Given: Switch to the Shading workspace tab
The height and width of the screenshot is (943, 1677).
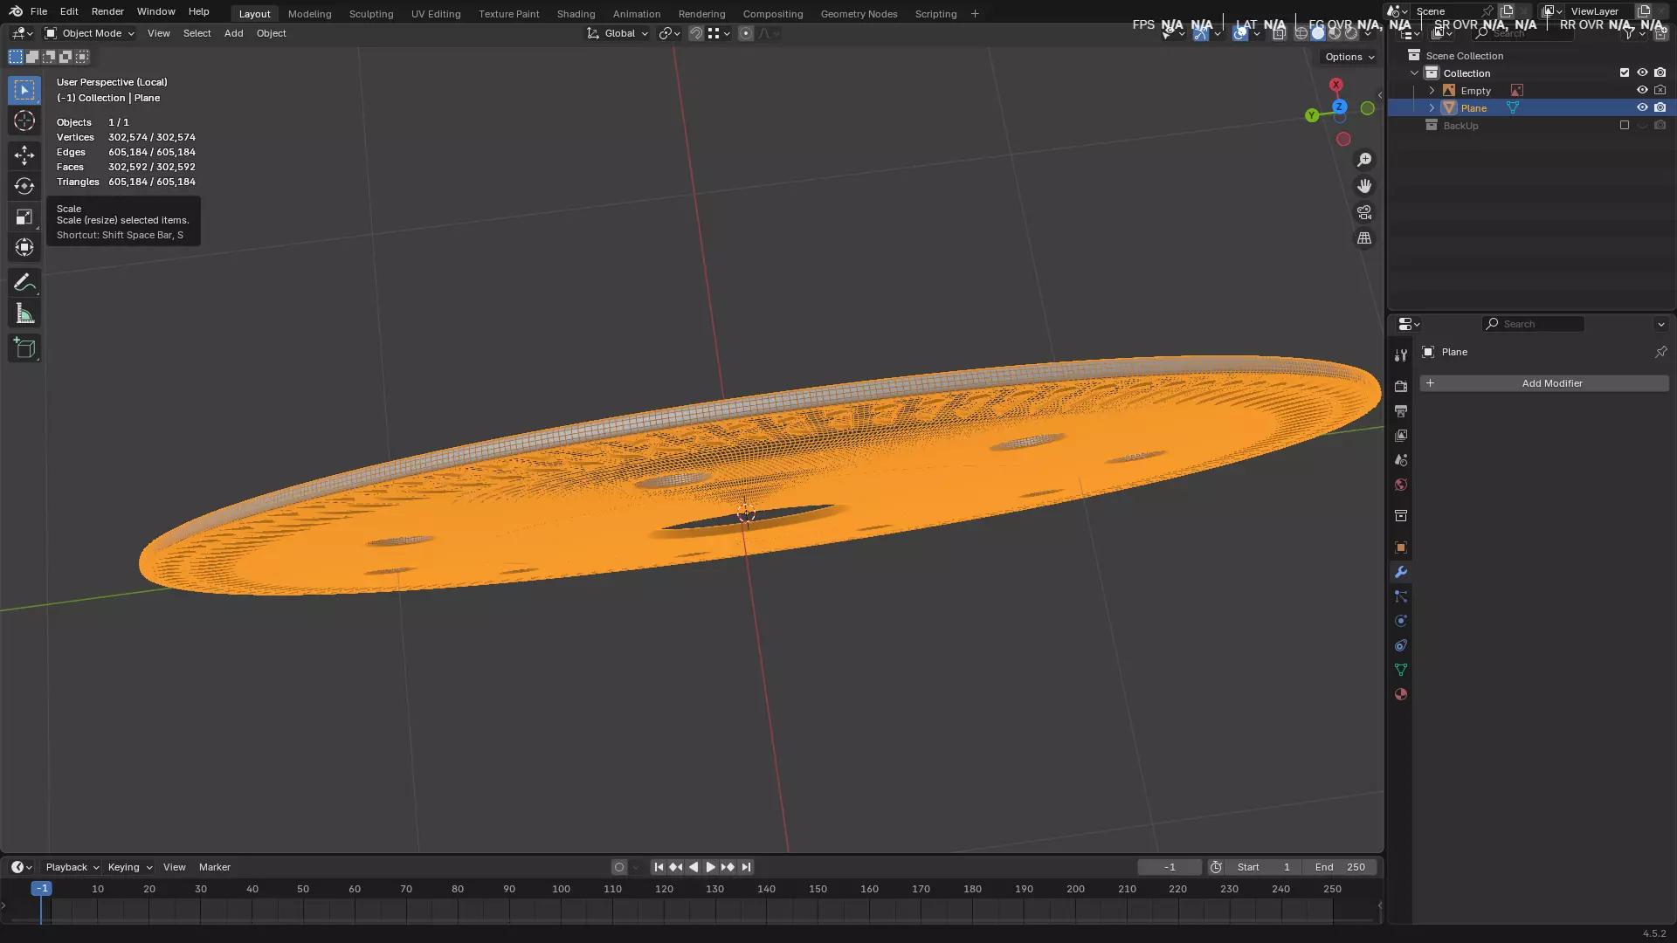Looking at the screenshot, I should coord(576,14).
